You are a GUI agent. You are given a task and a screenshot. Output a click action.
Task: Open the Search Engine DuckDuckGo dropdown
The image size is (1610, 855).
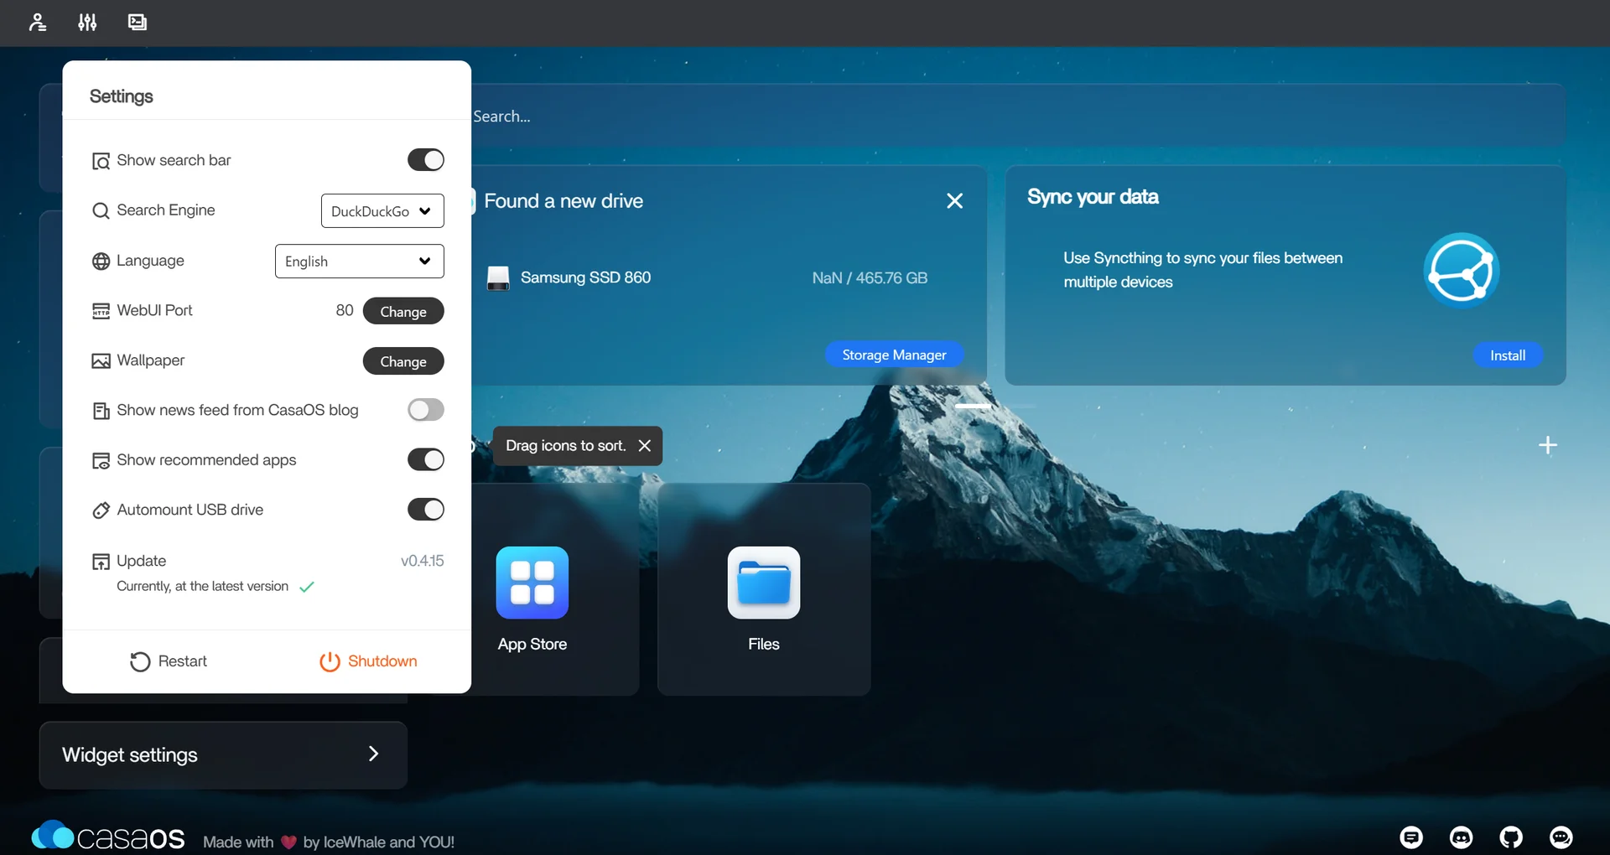tap(382, 211)
